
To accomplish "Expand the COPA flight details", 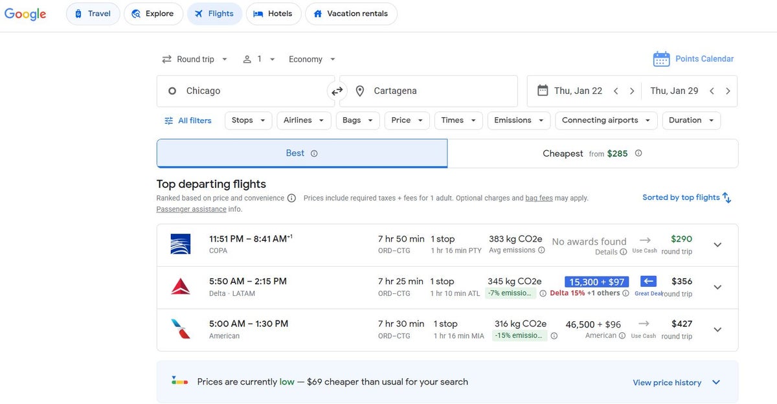I will point(717,245).
